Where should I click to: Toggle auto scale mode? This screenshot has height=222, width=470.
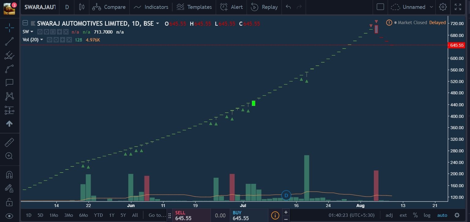[442, 215]
